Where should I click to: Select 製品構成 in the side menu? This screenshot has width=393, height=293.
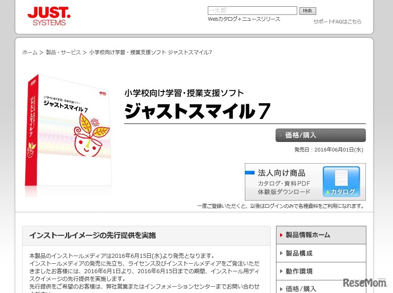coord(321,253)
